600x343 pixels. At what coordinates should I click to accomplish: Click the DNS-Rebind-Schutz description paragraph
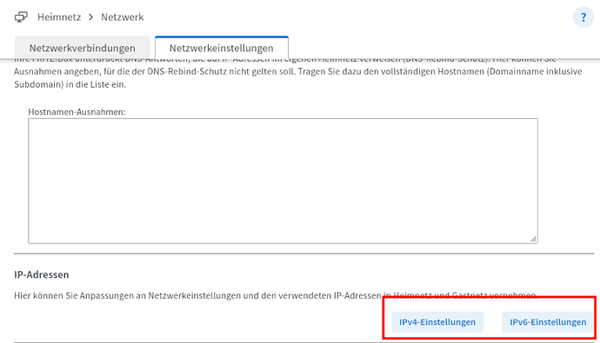coord(298,72)
